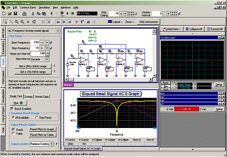The image size is (227, 157).
Task: Click the Start Frequency input field
Action: (35, 43)
